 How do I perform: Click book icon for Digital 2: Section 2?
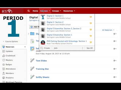coord(43,23)
